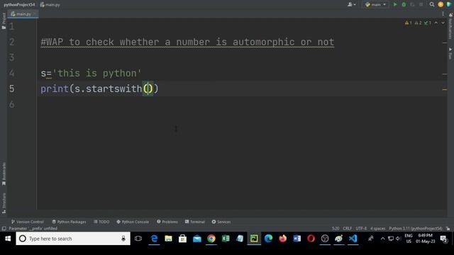Click the green typo count indicator

point(428,23)
